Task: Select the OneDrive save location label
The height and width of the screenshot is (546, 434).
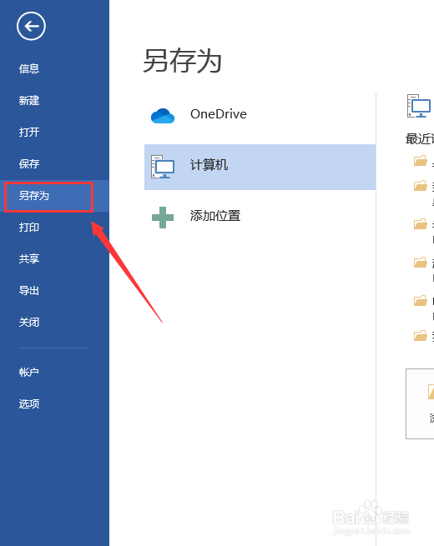Action: pyautogui.click(x=219, y=114)
